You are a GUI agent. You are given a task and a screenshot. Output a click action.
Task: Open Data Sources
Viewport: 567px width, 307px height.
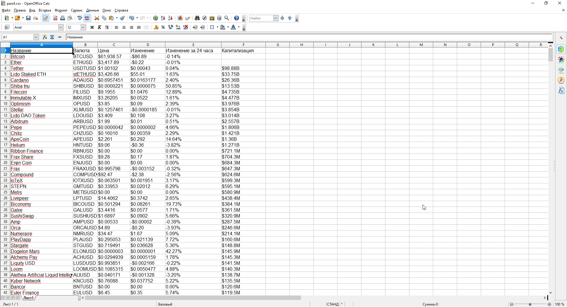(219, 18)
